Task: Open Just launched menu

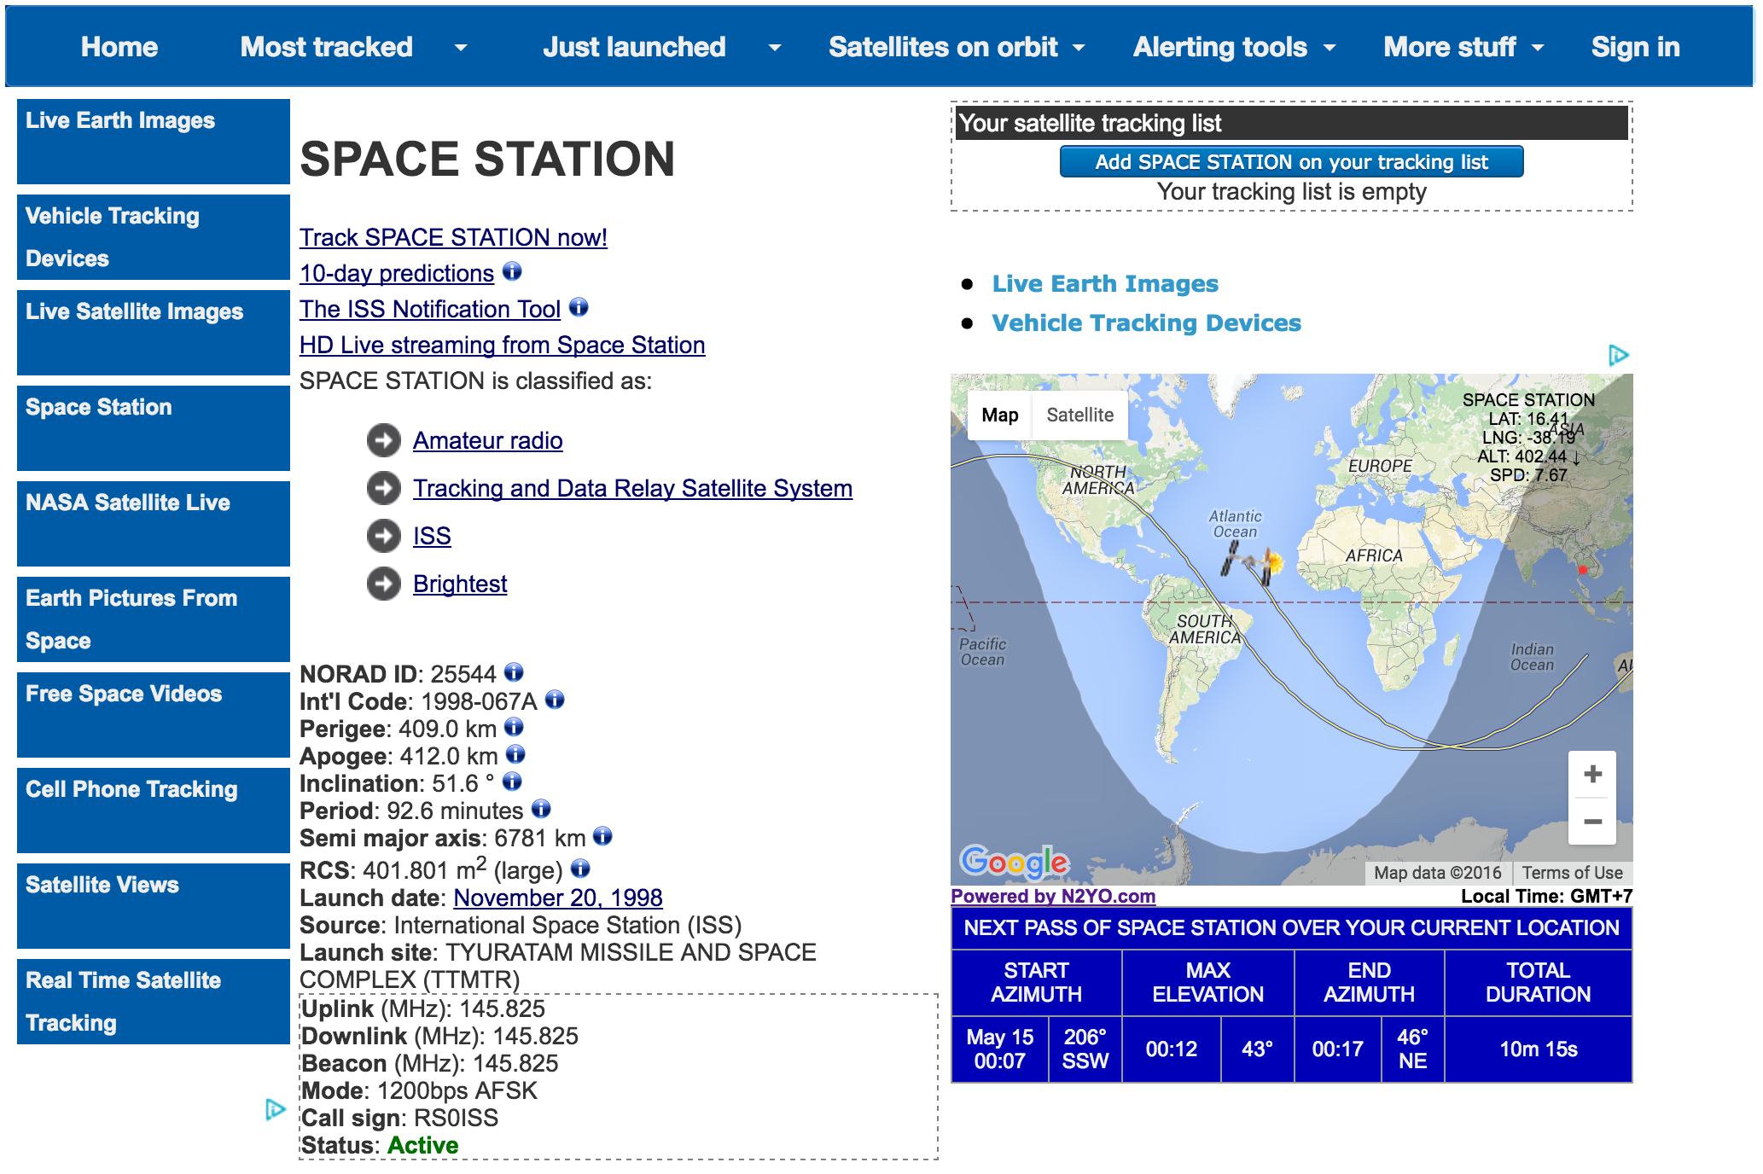Action: pyautogui.click(x=634, y=47)
